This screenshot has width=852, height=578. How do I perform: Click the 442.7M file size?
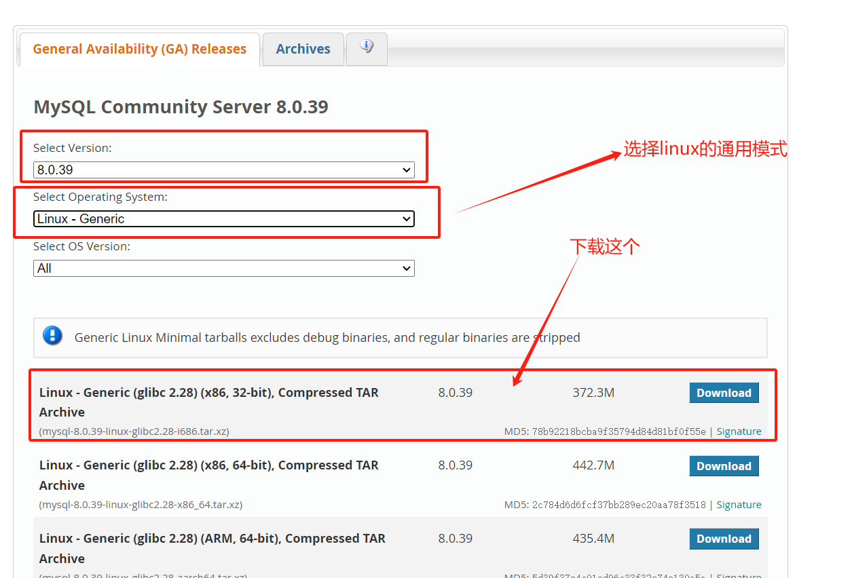click(593, 465)
